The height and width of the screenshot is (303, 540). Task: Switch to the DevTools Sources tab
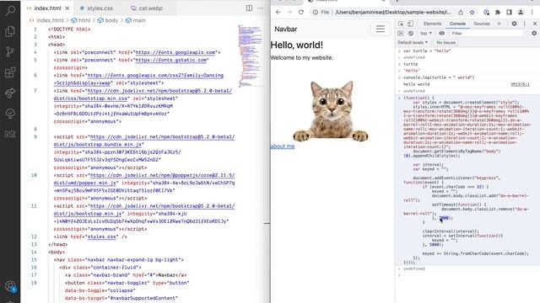pos(482,24)
